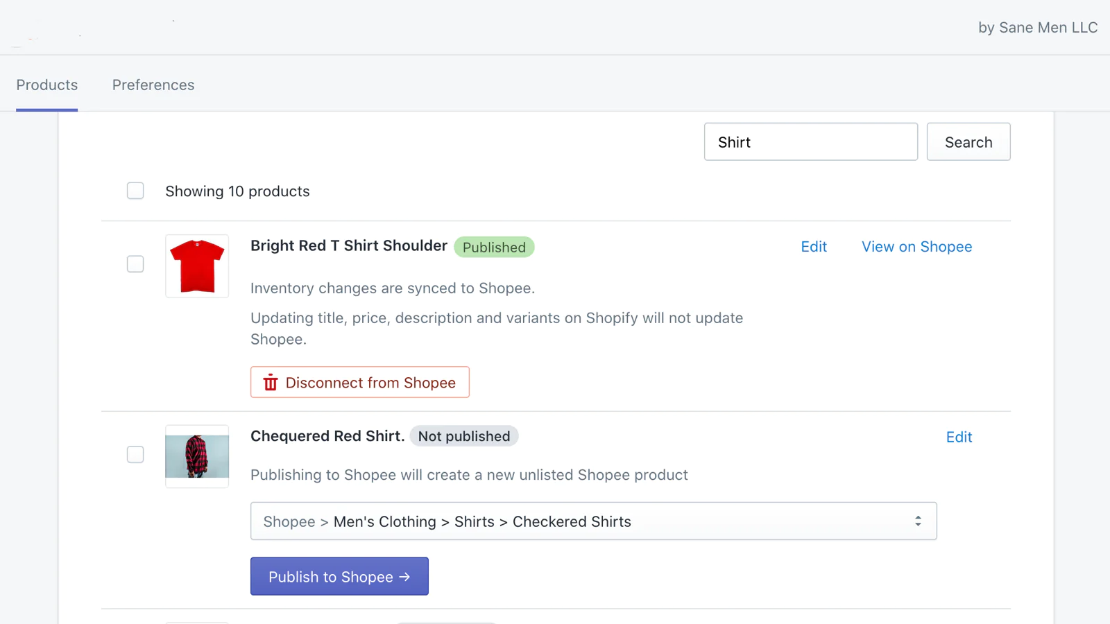The image size is (1110, 624).
Task: Click the trash icon in Disconnect button
Action: click(x=271, y=383)
